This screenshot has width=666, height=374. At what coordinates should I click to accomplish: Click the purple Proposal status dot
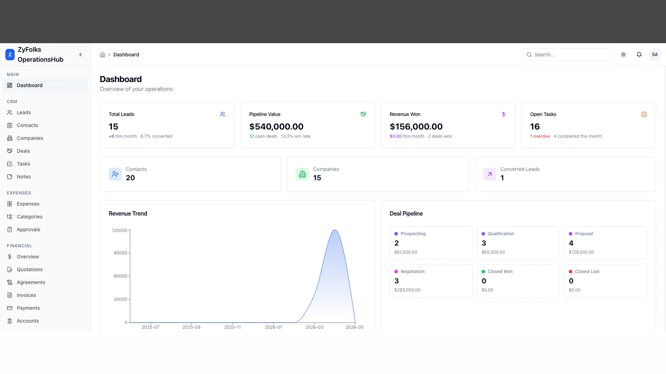click(571, 234)
